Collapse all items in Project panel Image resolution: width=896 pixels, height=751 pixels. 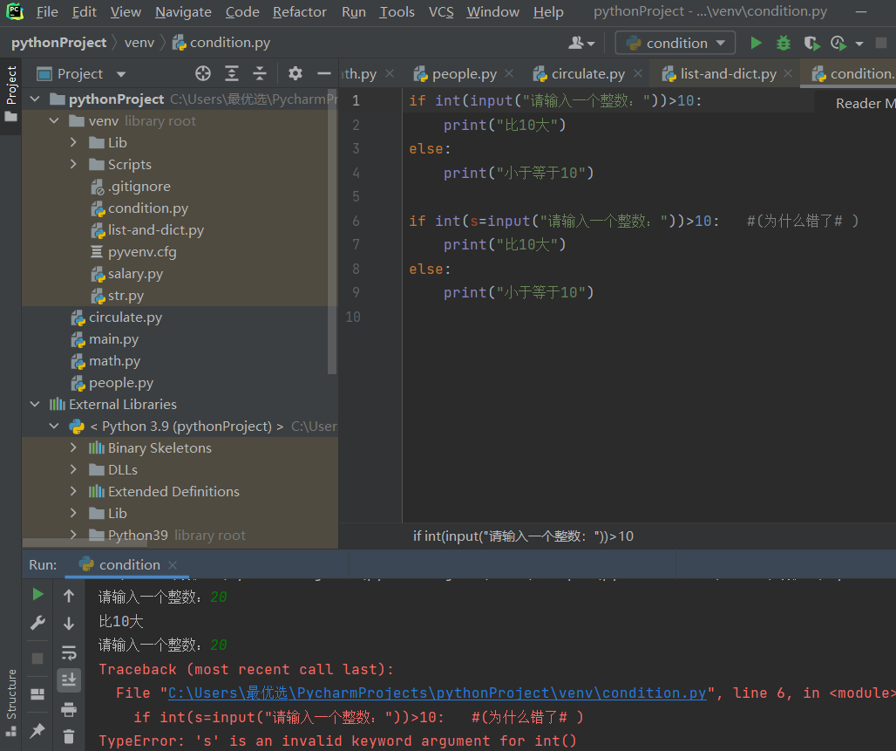260,73
